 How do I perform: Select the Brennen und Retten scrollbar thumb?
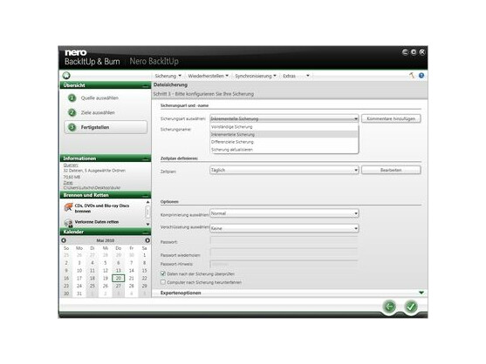(147, 212)
